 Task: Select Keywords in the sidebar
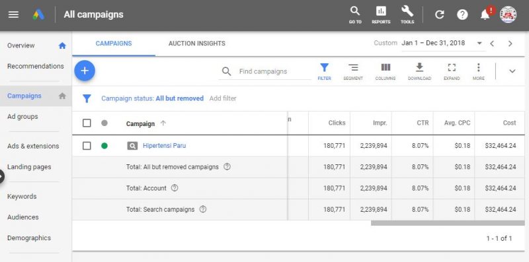click(x=22, y=196)
